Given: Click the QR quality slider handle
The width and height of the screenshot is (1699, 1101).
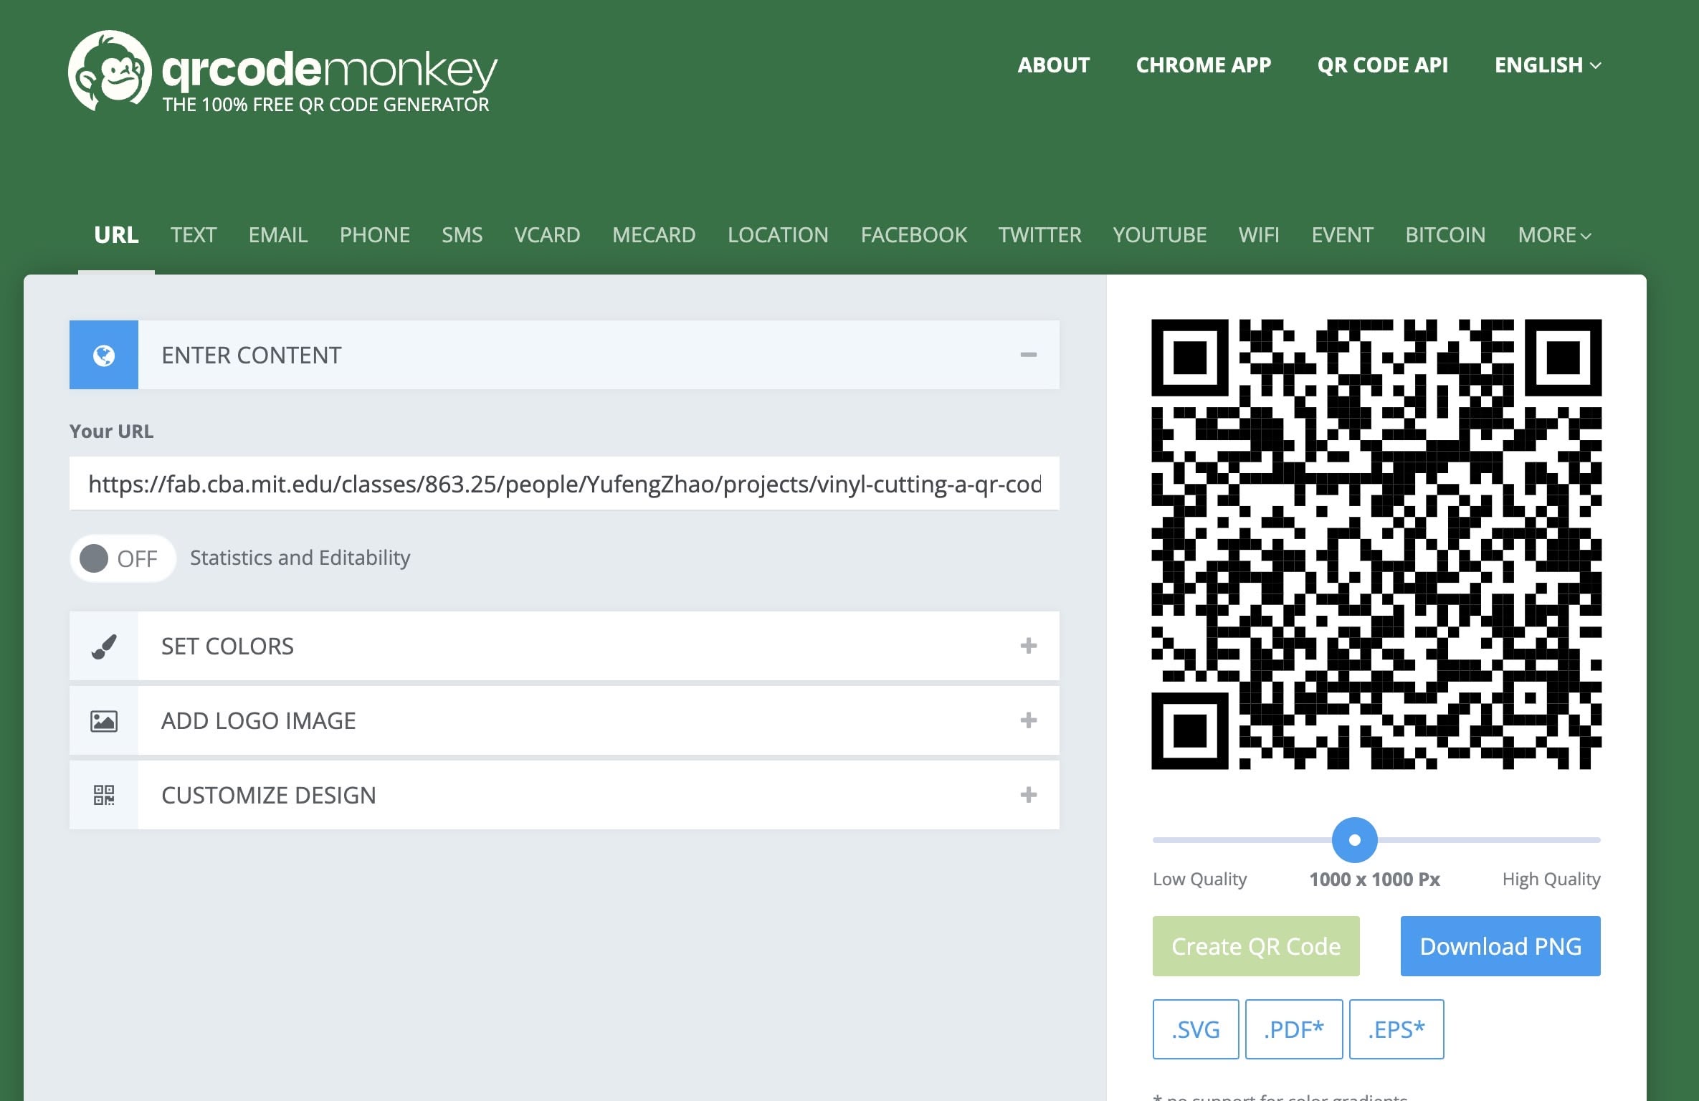Looking at the screenshot, I should click(x=1354, y=839).
